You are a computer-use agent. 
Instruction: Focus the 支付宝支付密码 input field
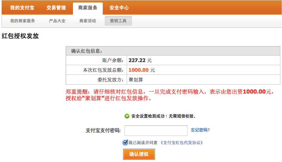pos(156,130)
